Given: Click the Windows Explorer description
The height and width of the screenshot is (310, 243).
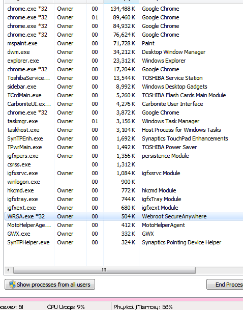Looking at the screenshot, I should point(164,61).
